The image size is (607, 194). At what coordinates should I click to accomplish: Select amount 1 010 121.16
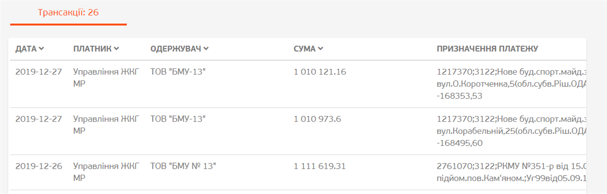(x=320, y=72)
